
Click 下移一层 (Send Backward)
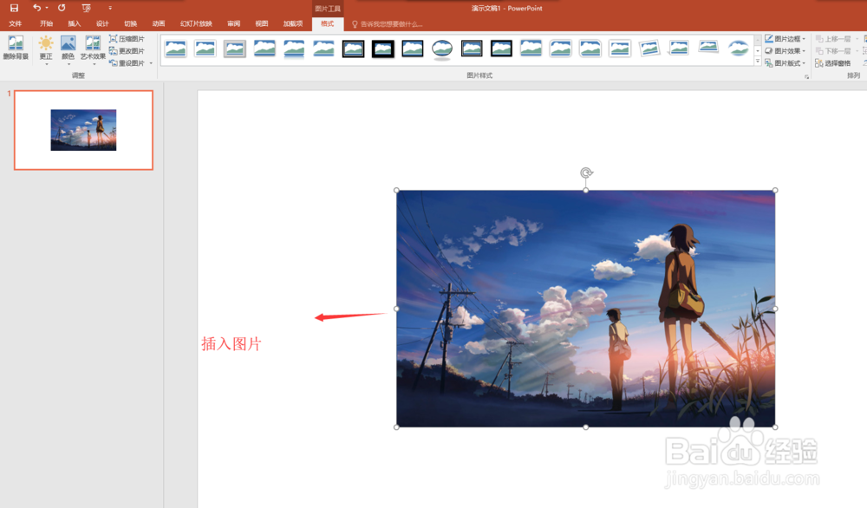833,51
